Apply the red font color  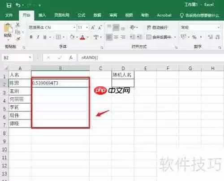tap(82, 37)
